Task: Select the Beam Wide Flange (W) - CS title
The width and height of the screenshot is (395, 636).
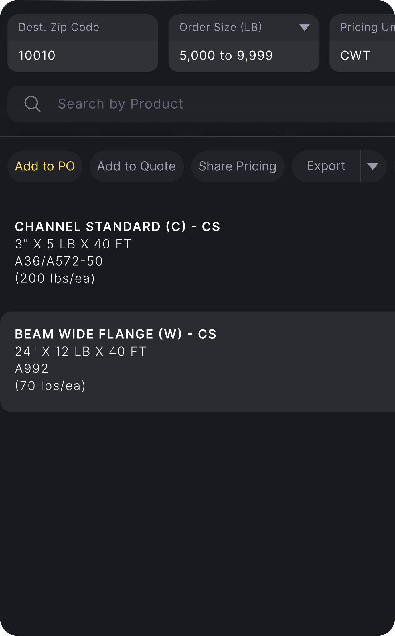Action: [116, 334]
